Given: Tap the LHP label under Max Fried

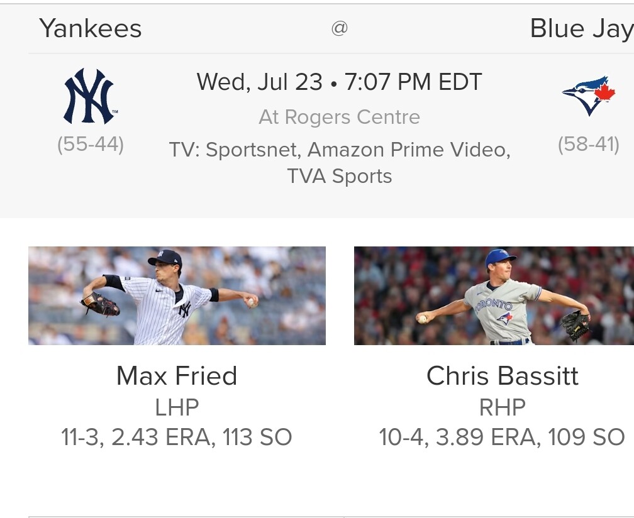Looking at the screenshot, I should click(177, 407).
